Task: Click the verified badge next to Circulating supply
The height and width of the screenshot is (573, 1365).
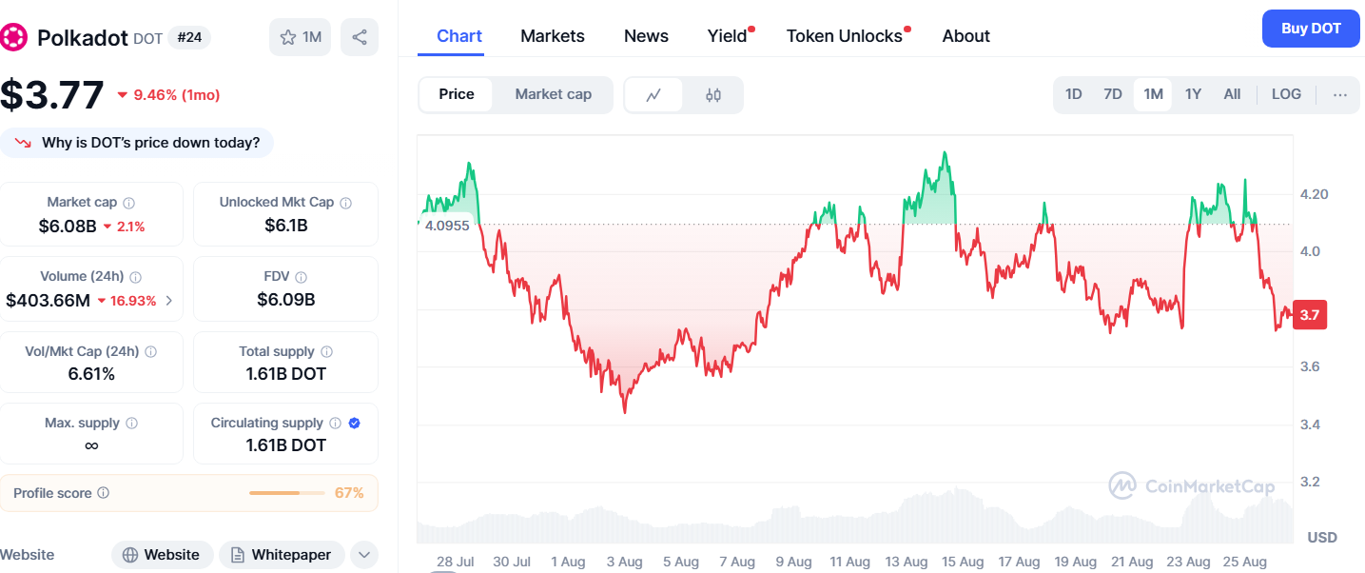Action: coord(356,422)
